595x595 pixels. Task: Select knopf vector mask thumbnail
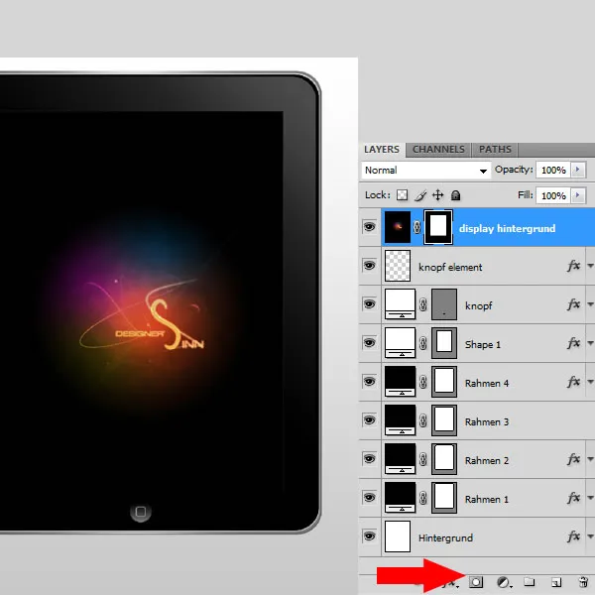[x=444, y=304]
